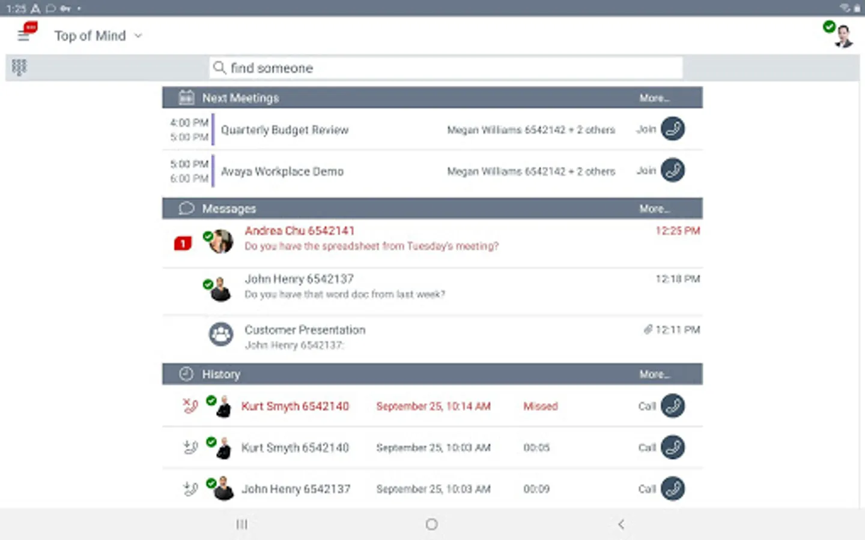Tap the Android home button
This screenshot has height=540, width=865.
(431, 524)
